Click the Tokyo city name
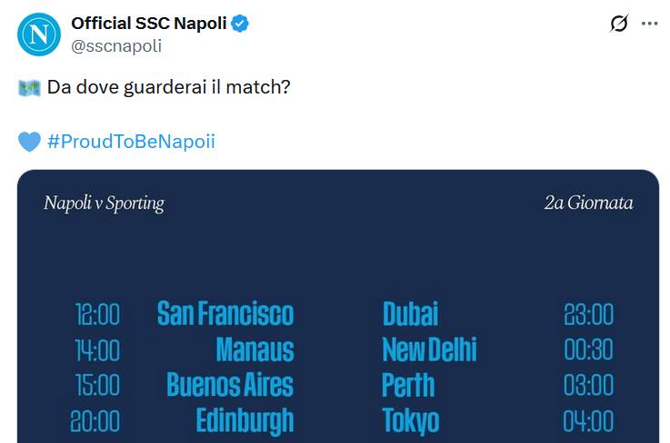Viewport: 670px width, 443px height. (x=410, y=420)
